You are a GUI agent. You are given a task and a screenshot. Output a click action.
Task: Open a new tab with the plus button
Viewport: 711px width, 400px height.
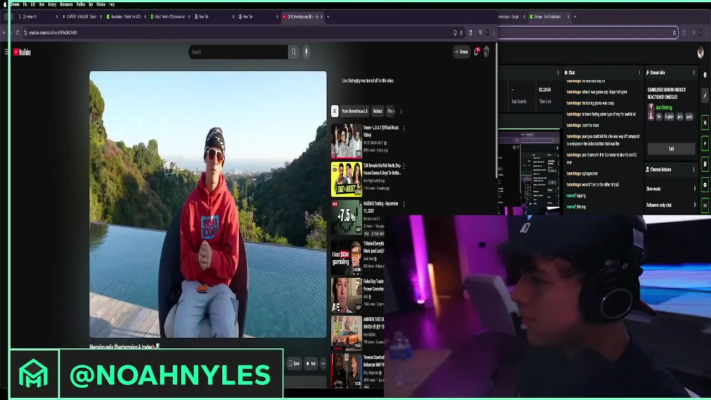328,17
